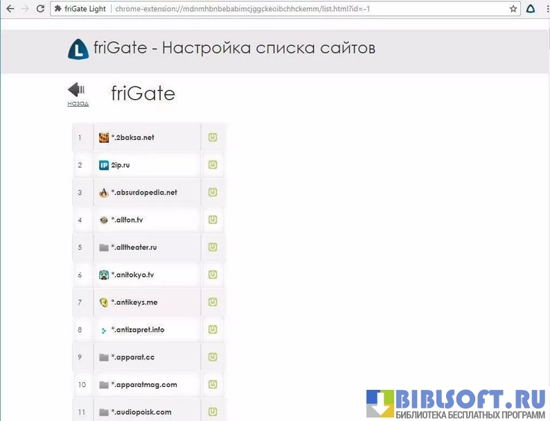Toggle power switch for *.2baksa.net

click(213, 137)
